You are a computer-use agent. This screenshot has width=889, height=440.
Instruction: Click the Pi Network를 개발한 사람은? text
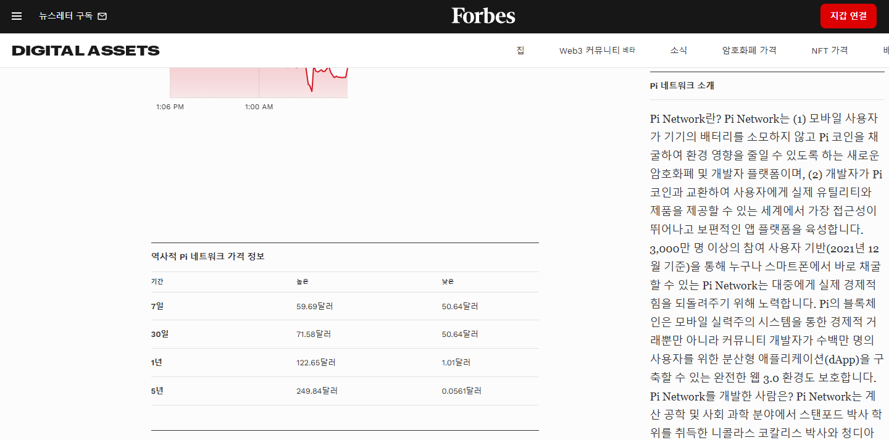coord(722,396)
